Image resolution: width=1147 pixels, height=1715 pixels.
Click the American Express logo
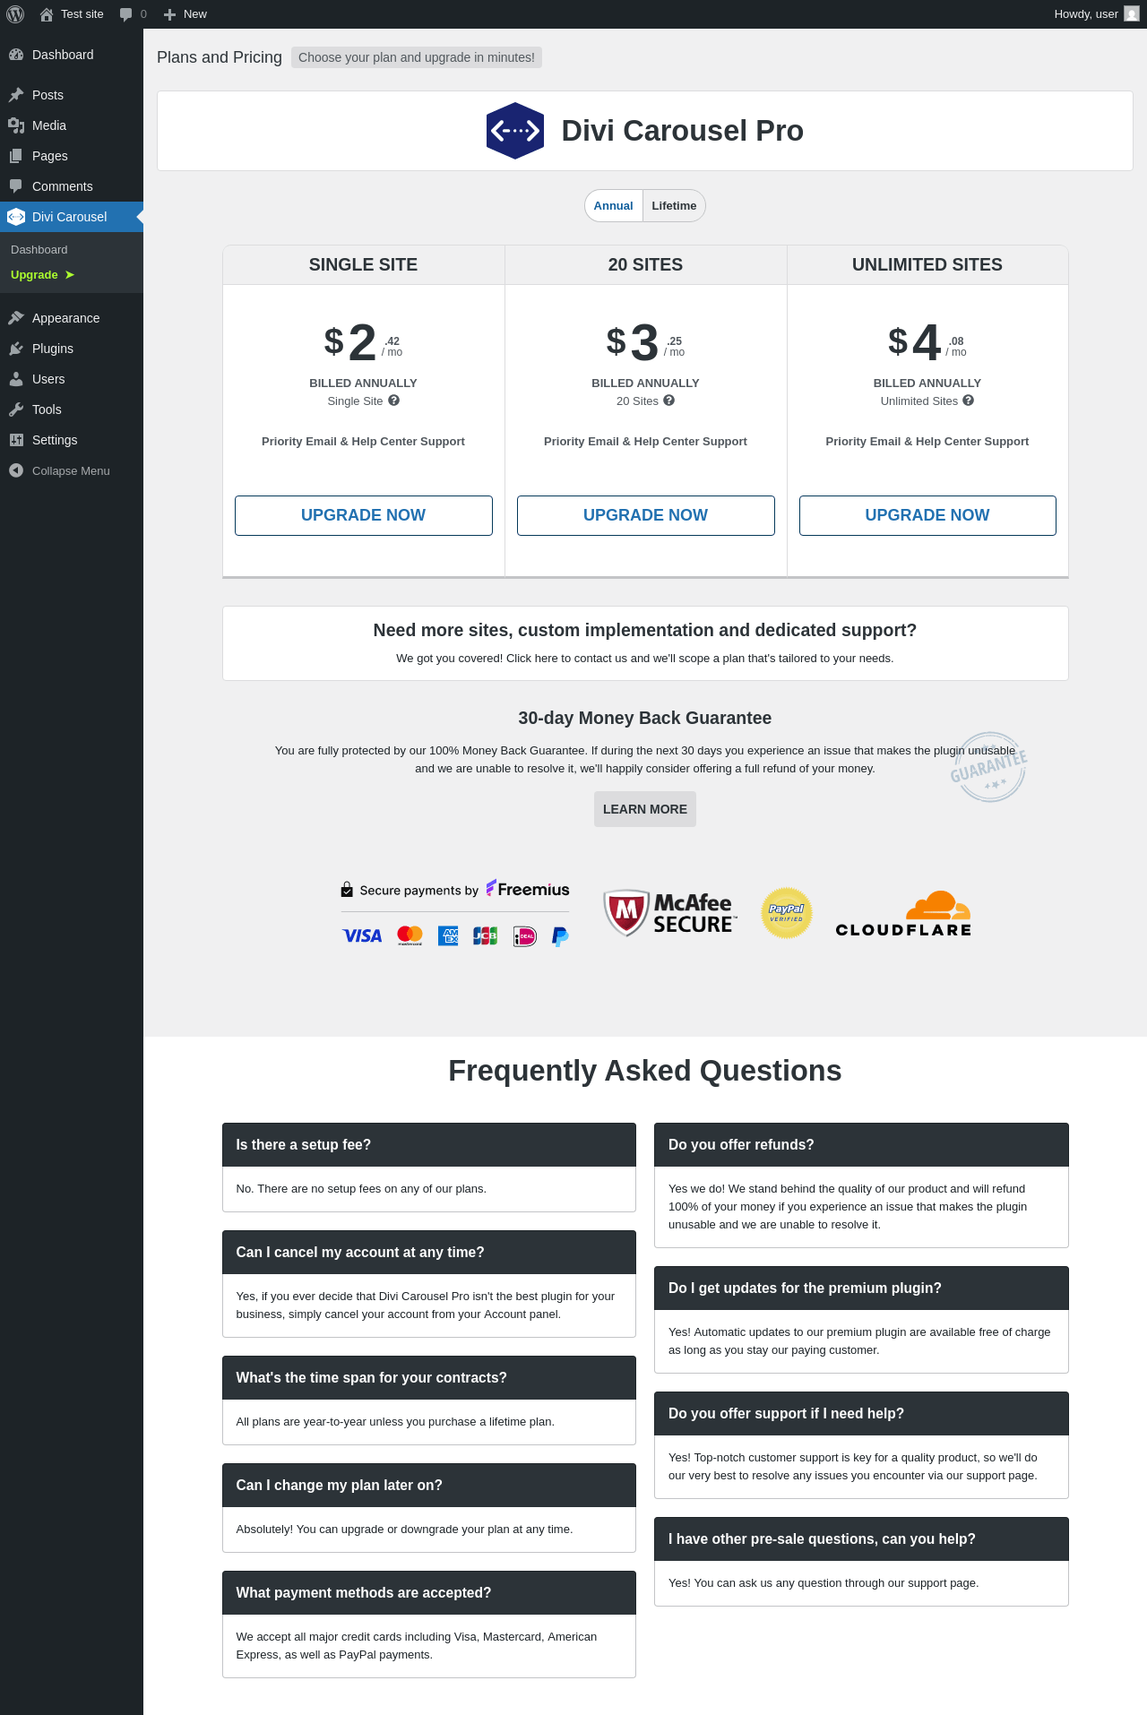click(x=448, y=936)
